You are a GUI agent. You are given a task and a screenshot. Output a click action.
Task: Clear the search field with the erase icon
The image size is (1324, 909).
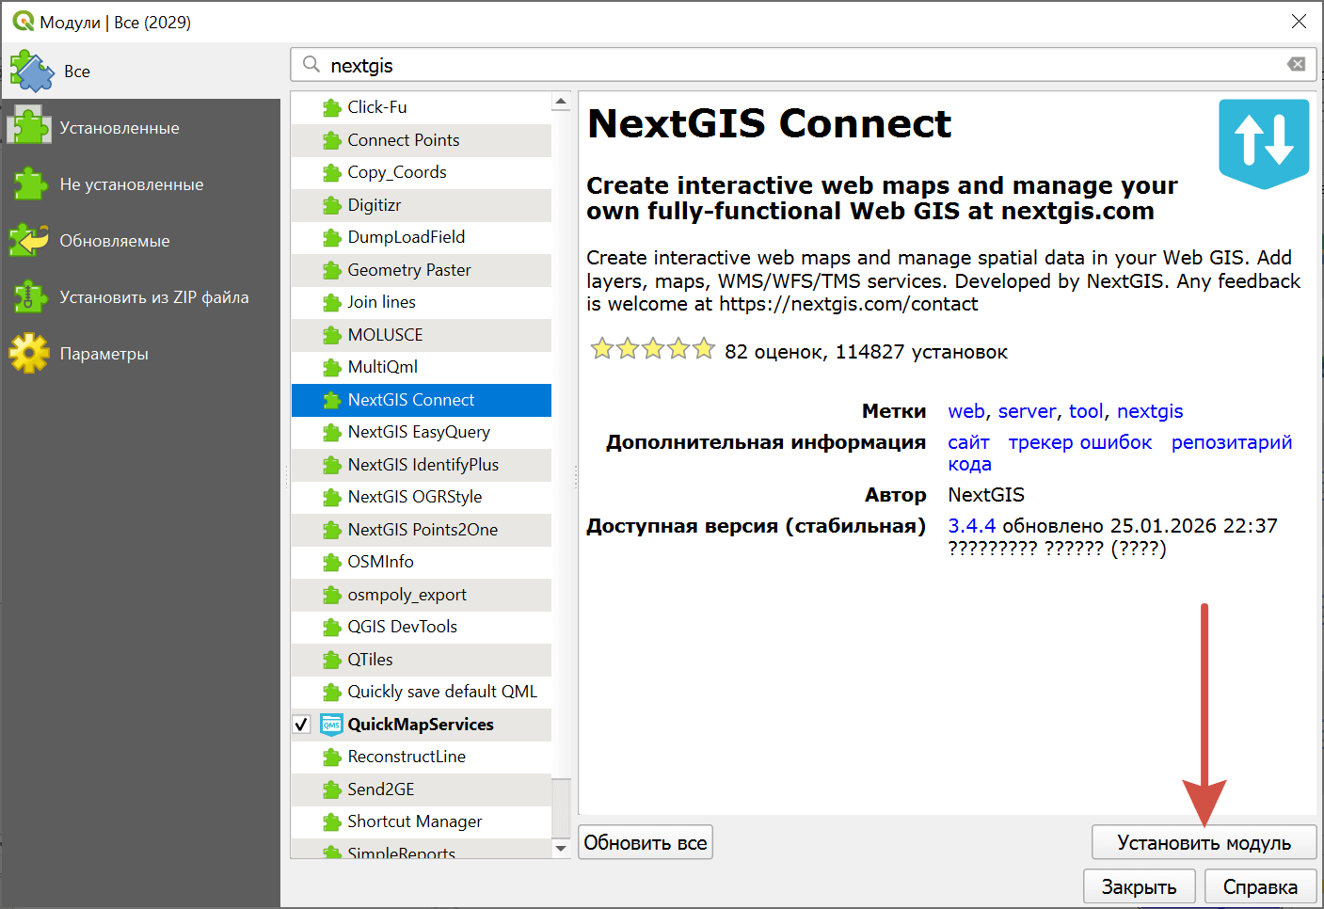coord(1296,65)
